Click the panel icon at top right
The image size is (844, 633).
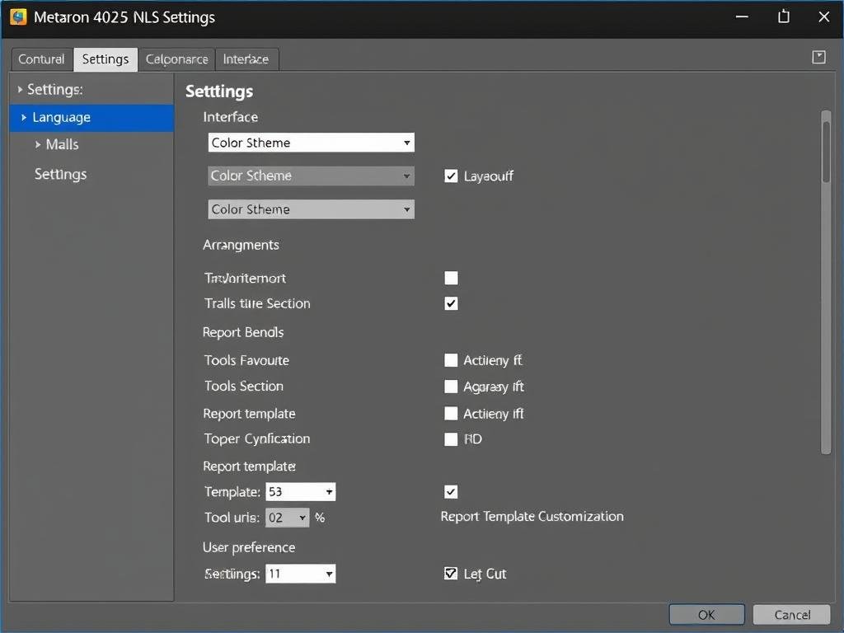(818, 57)
